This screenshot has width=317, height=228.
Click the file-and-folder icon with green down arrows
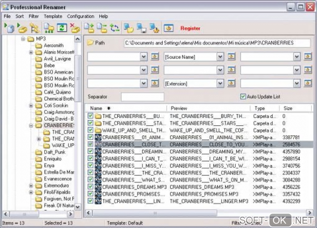point(49,28)
